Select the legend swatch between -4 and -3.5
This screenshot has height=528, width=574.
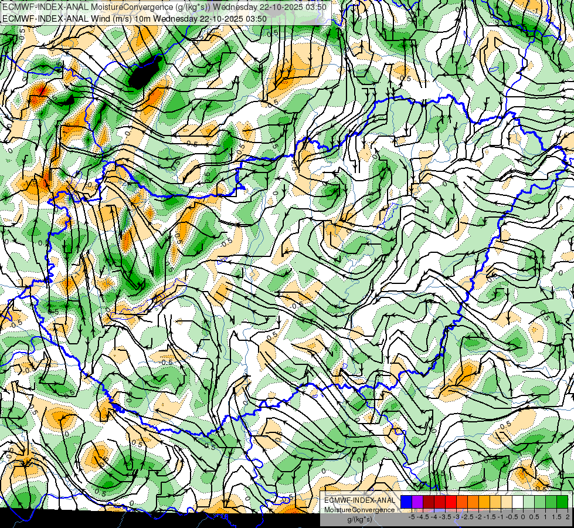[x=440, y=502]
